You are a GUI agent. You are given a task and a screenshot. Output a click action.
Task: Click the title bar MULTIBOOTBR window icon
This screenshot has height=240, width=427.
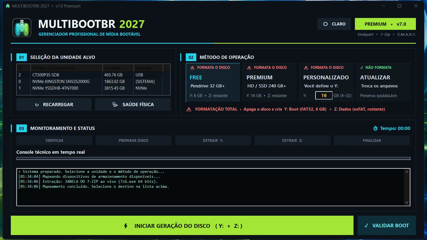[x=8, y=6]
